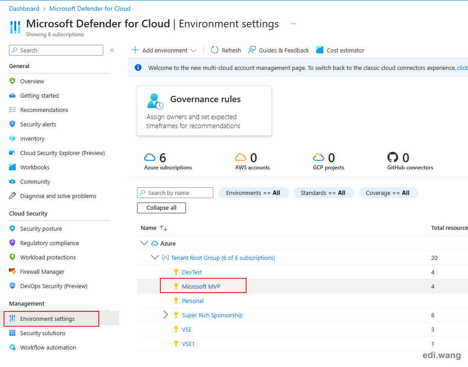Open the Personal subscription link
This screenshot has width=468, height=367.
coord(193,301)
